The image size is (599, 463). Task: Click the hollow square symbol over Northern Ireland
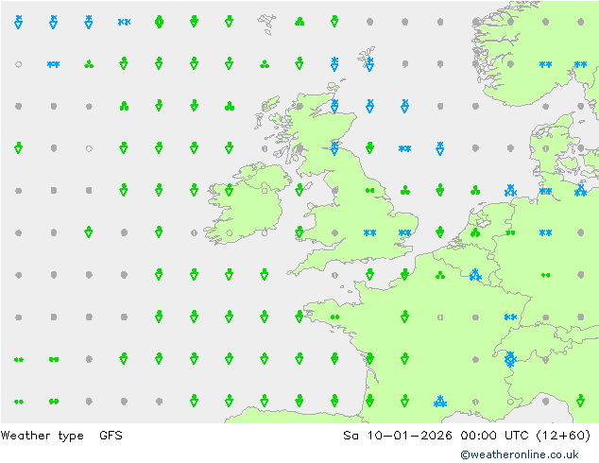tap(265, 190)
